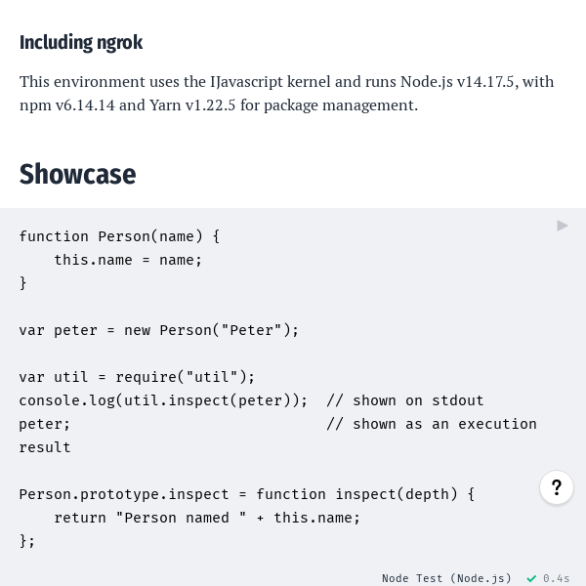Click the // shown on stdout comment
The height and width of the screenshot is (586, 586).
point(405,400)
